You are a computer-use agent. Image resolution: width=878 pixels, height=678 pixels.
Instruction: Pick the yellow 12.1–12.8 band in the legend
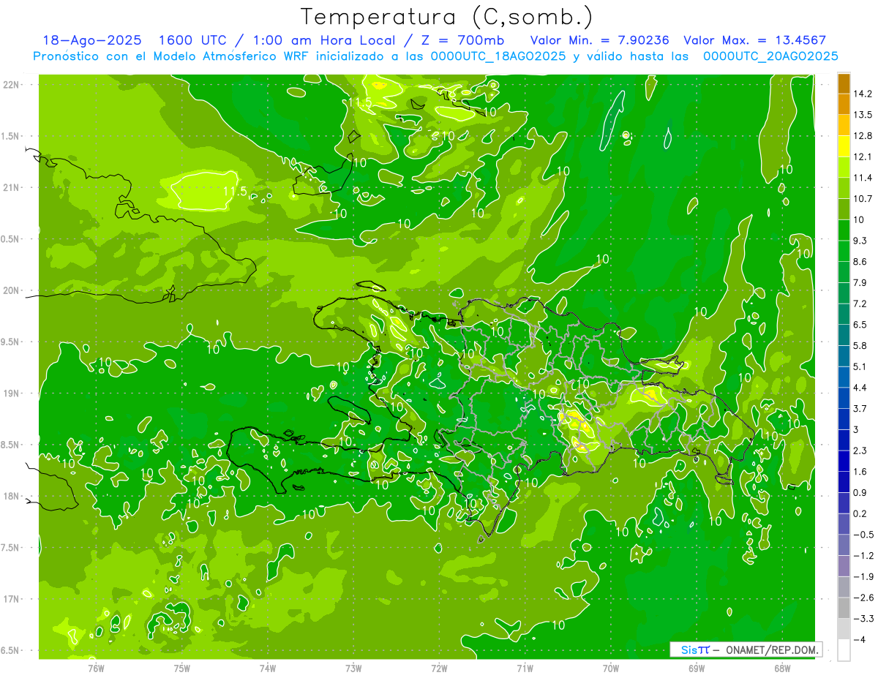[844, 146]
